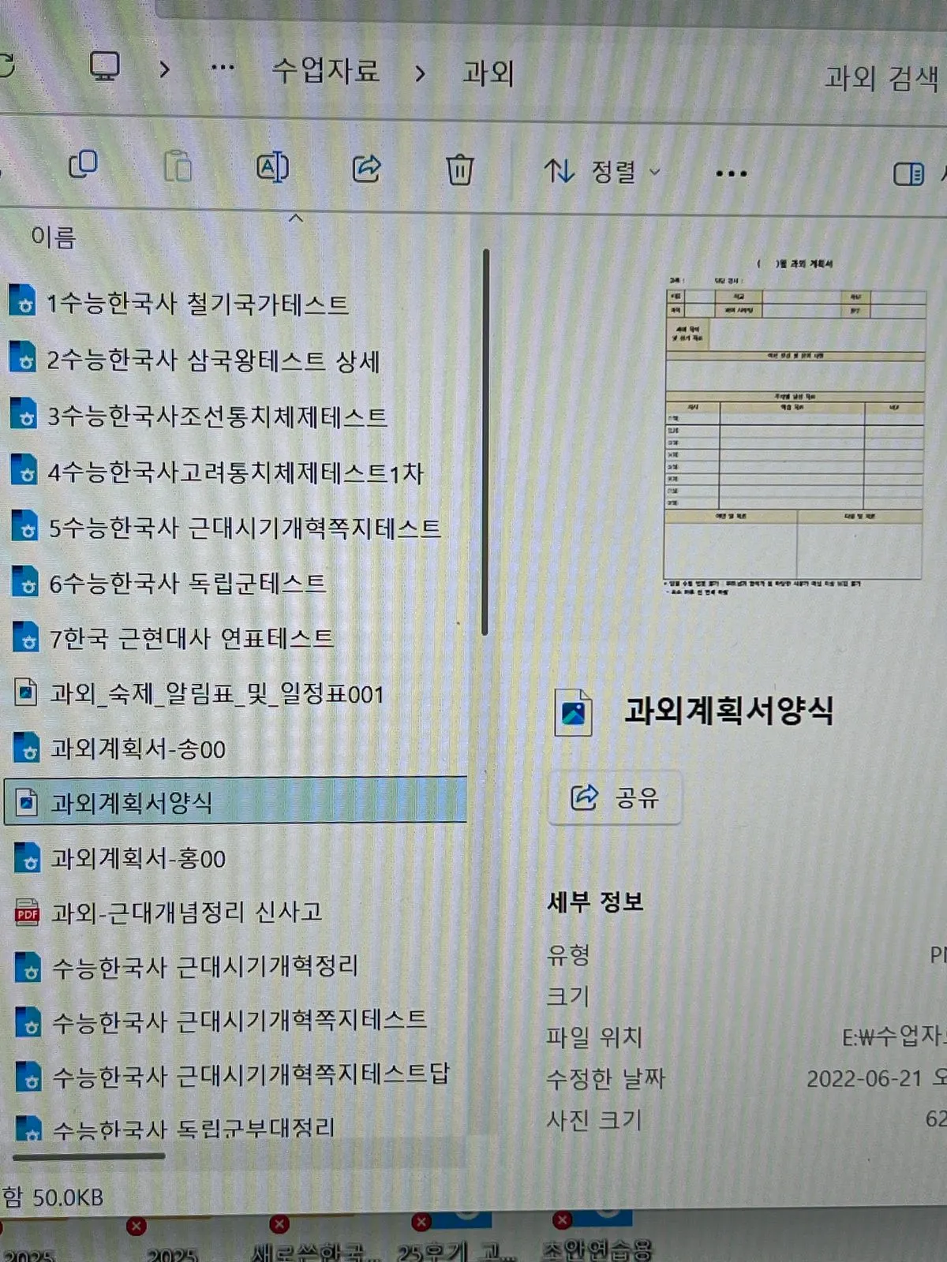
Task: Select highlighted file 과외계획서양식 in list
Action: (236, 802)
